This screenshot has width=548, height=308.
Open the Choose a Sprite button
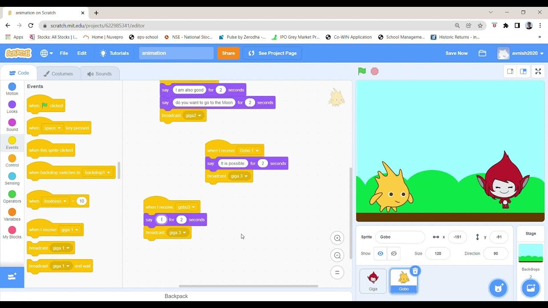coord(498,288)
